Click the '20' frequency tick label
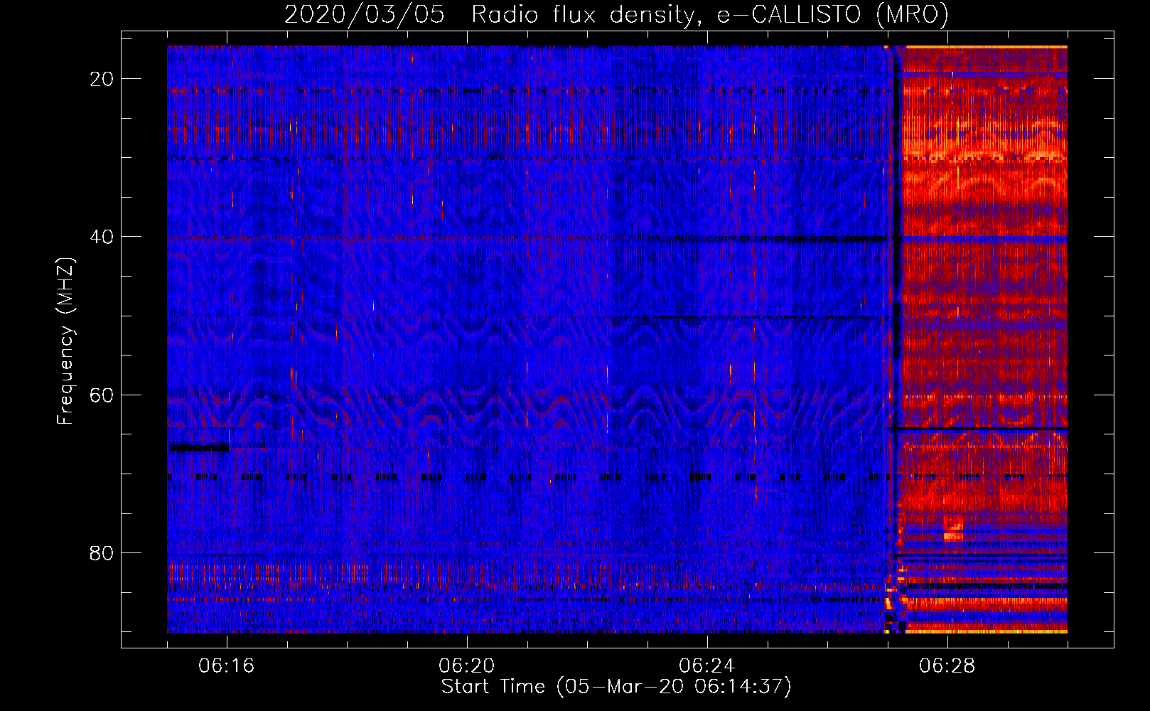Image resolution: width=1150 pixels, height=711 pixels. [102, 79]
